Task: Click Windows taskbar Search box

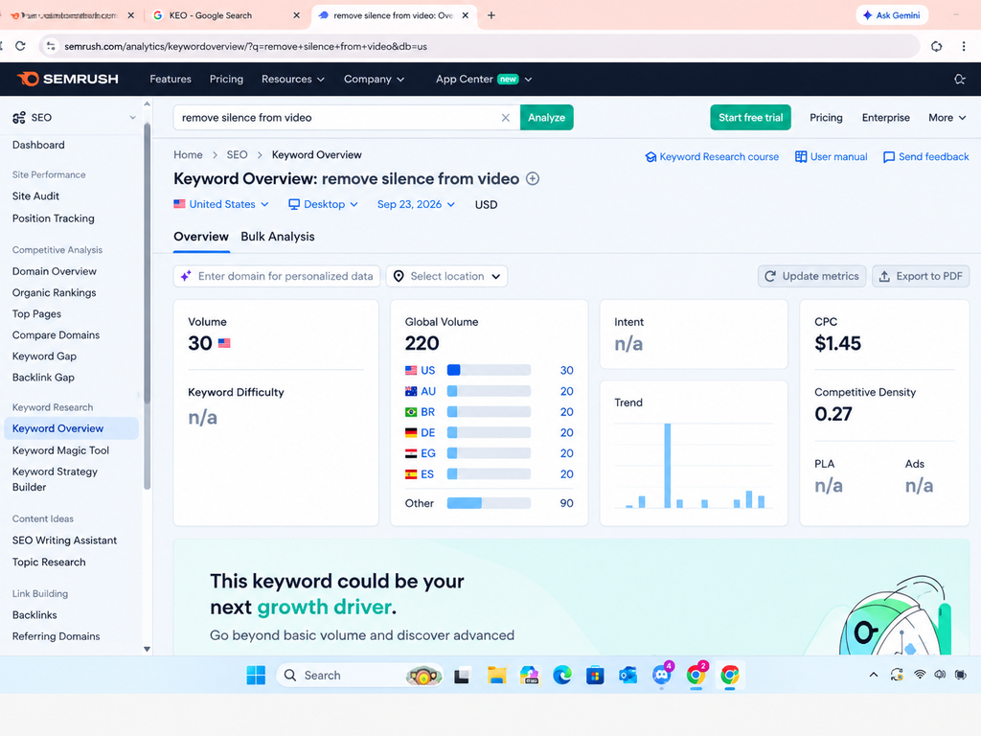Action: pos(360,676)
